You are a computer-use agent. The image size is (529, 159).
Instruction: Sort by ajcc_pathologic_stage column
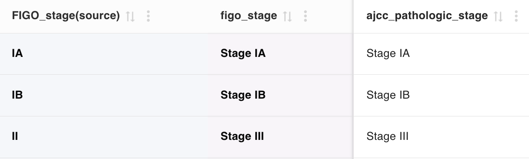498,17
